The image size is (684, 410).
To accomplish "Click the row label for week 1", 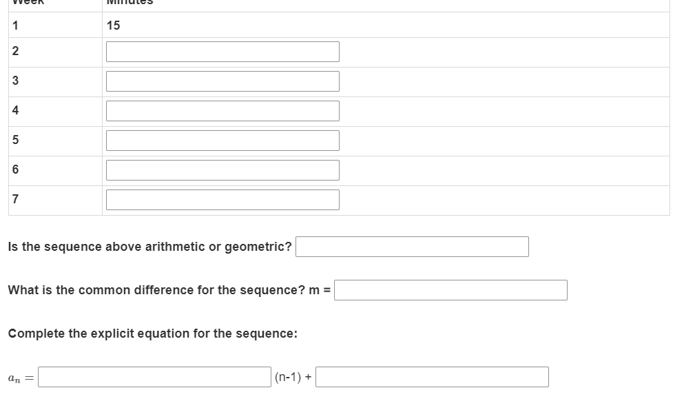I will pyautogui.click(x=14, y=25).
